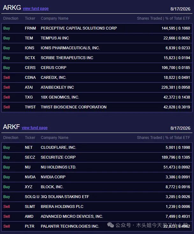Select the TEM Tempus AI row
The width and height of the screenshot is (194, 234).
tap(97, 38)
